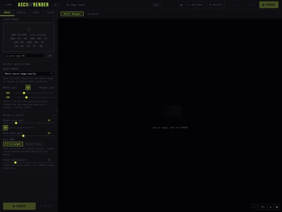This screenshot has width=282, height=212.
Task: Open the Quick Preset dropdown
Action: click(29, 74)
